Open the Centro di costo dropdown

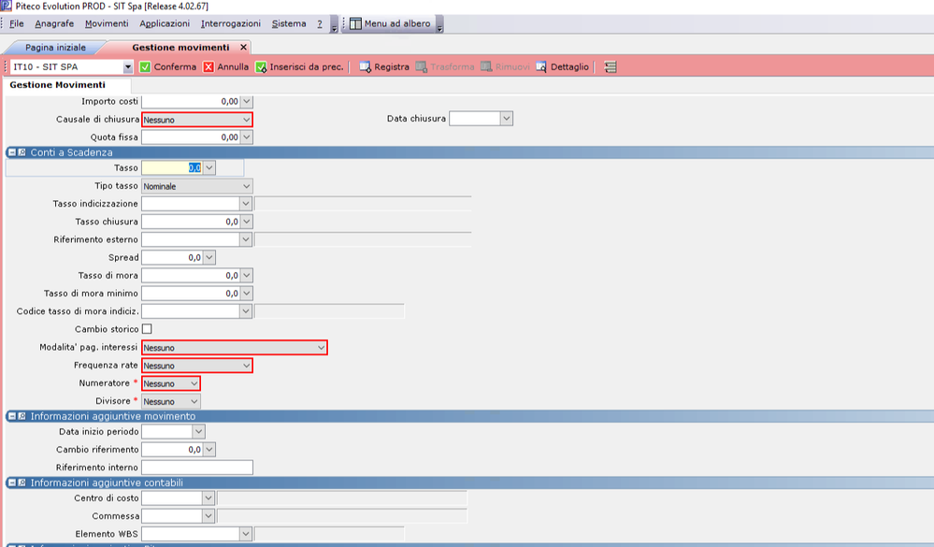pyautogui.click(x=208, y=498)
